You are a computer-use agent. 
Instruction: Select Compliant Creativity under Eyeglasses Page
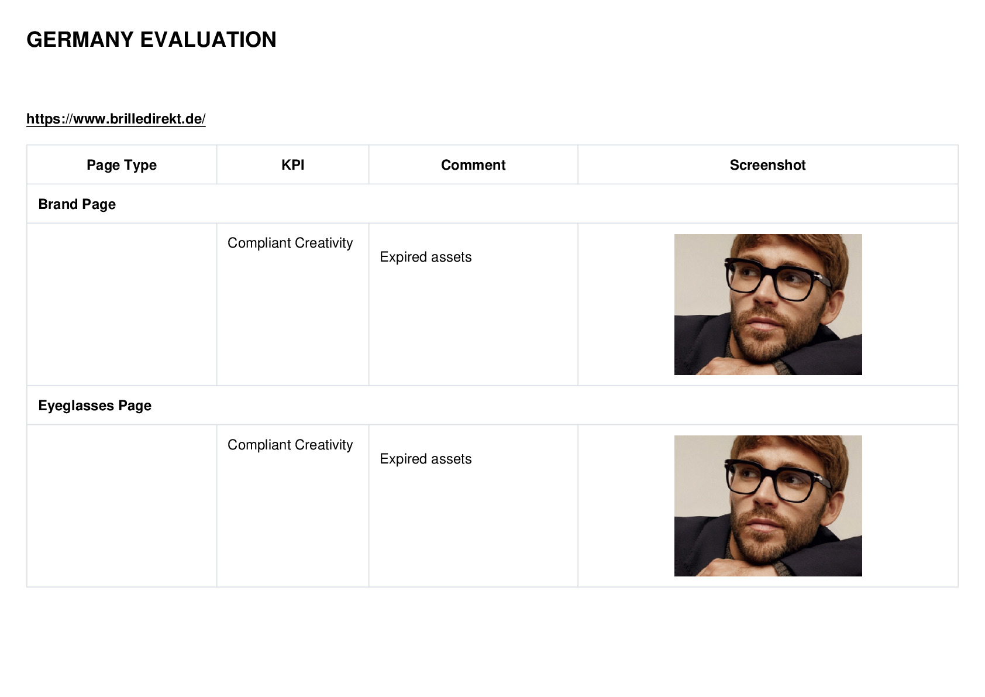click(x=290, y=445)
